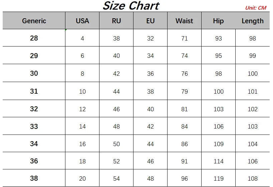Select the Hip column header
Viewport: 273px width, 187px height.
pos(218,21)
